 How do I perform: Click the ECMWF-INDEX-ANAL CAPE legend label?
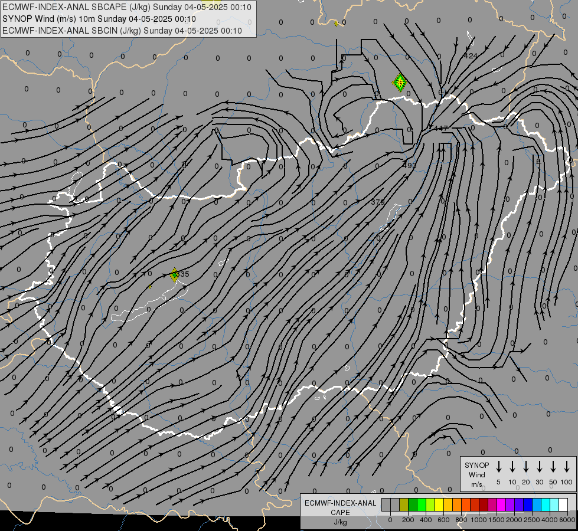click(340, 507)
